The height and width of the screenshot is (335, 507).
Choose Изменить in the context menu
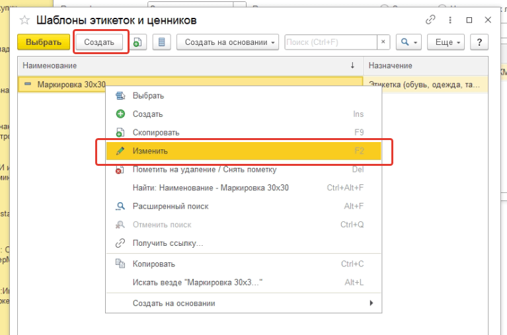[x=150, y=151]
